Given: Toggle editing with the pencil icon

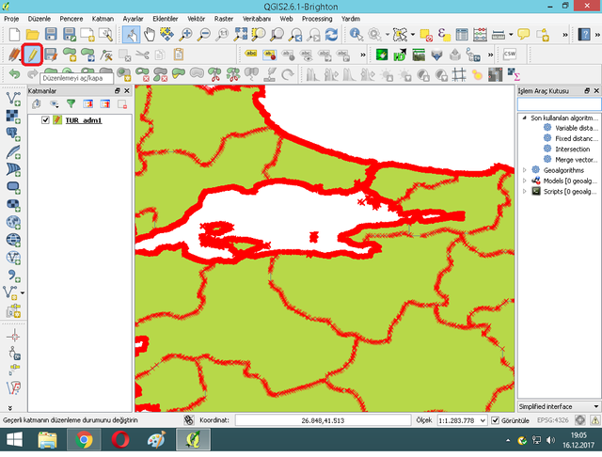Looking at the screenshot, I should [32, 55].
